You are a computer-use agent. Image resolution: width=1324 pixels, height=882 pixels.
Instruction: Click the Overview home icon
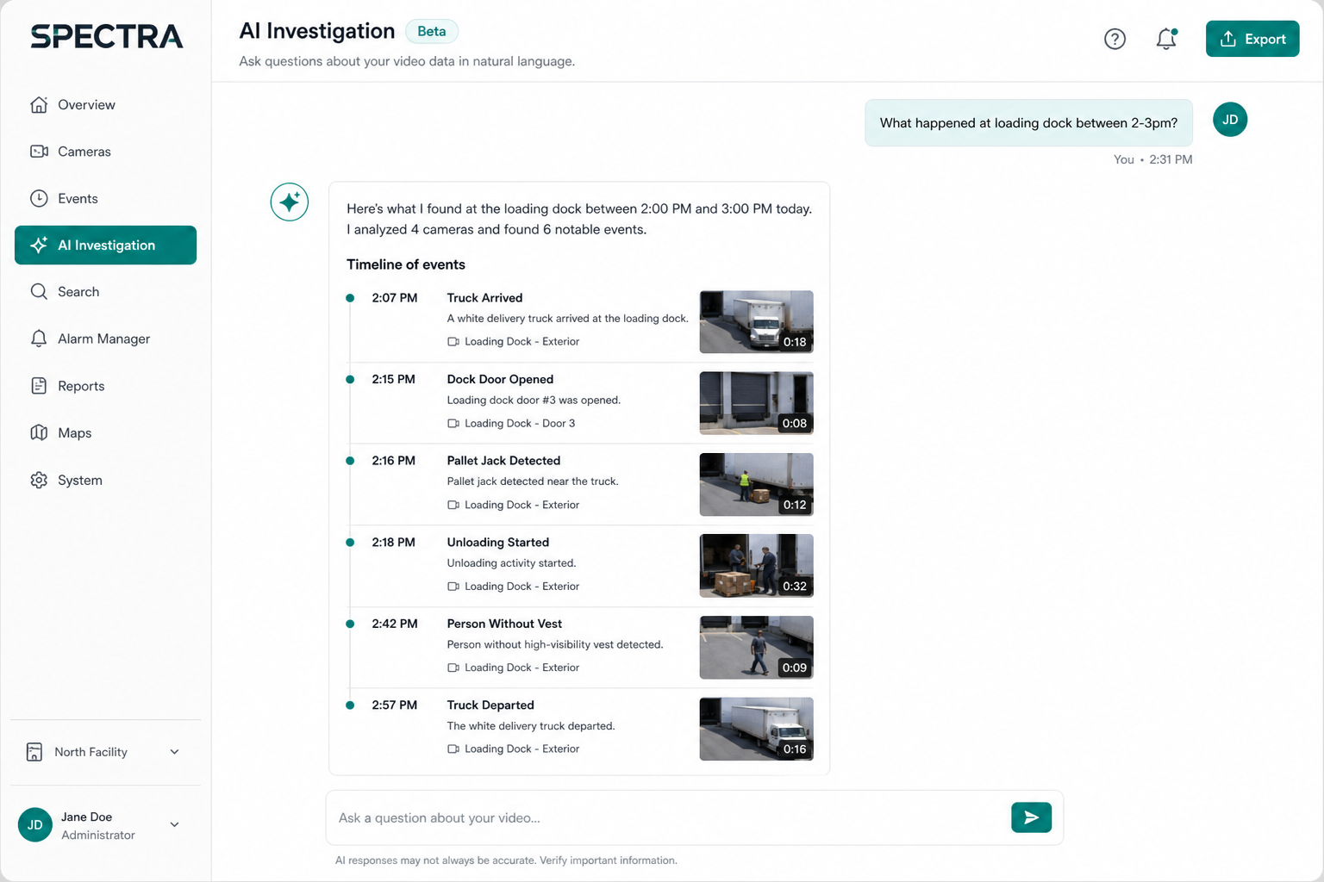tap(39, 104)
